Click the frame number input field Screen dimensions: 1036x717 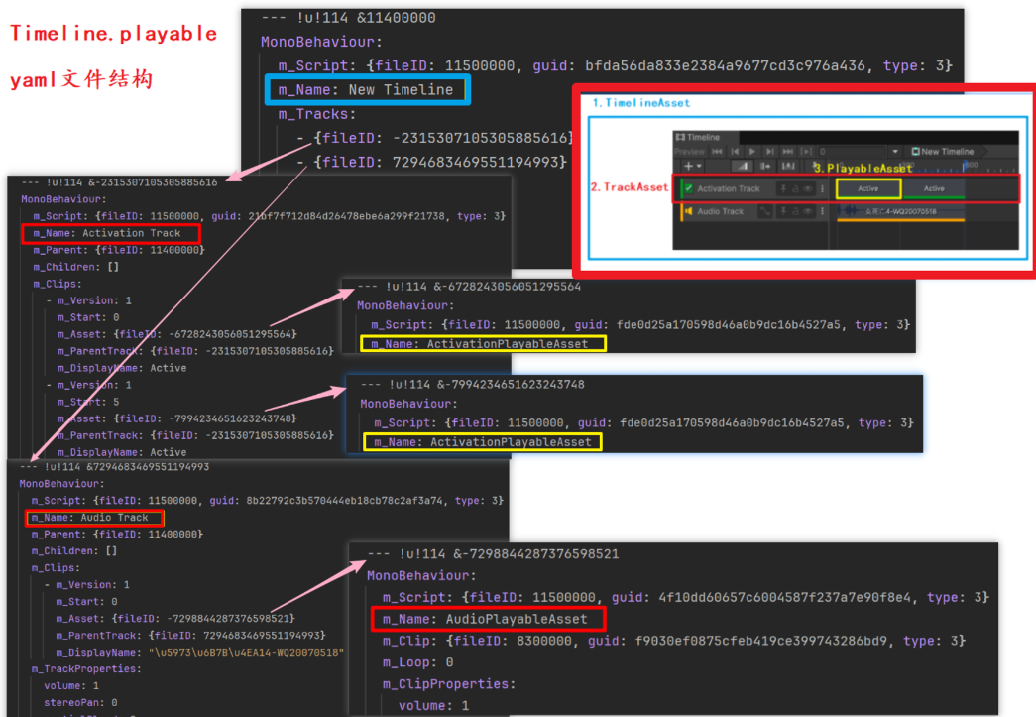(x=851, y=151)
